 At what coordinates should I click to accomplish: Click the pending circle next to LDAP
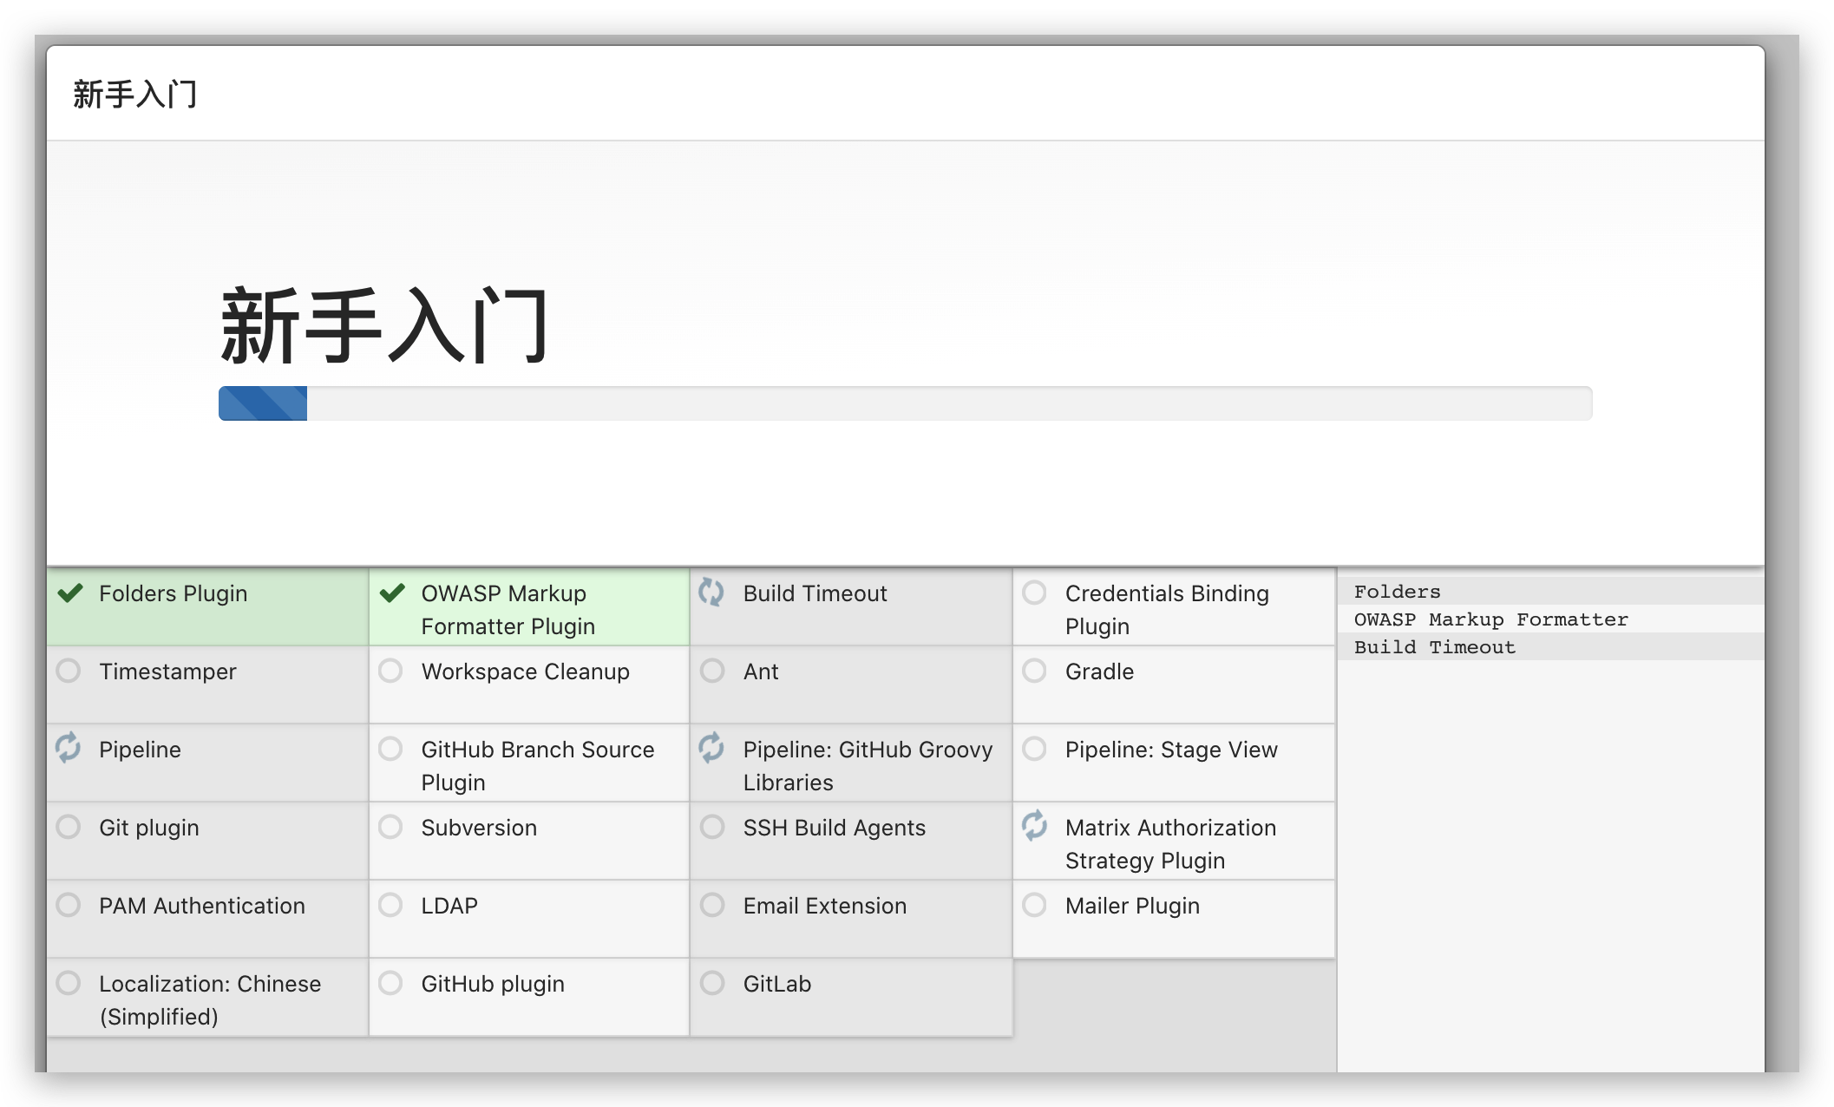390,905
